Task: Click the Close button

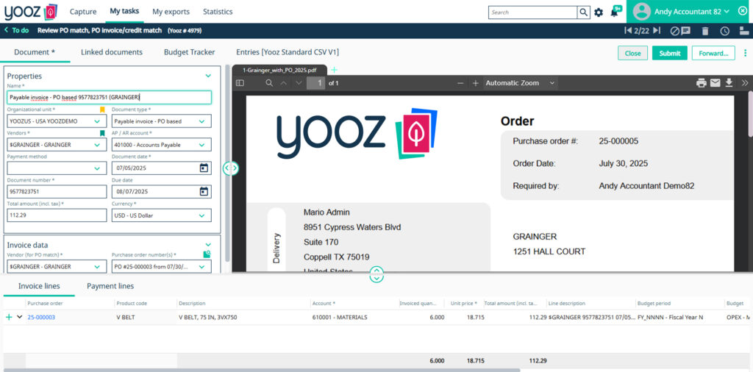Action: click(632, 53)
